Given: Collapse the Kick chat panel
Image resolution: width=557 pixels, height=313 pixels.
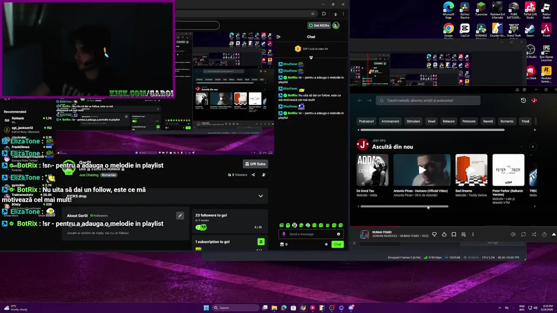Looking at the screenshot, I should [278, 37].
